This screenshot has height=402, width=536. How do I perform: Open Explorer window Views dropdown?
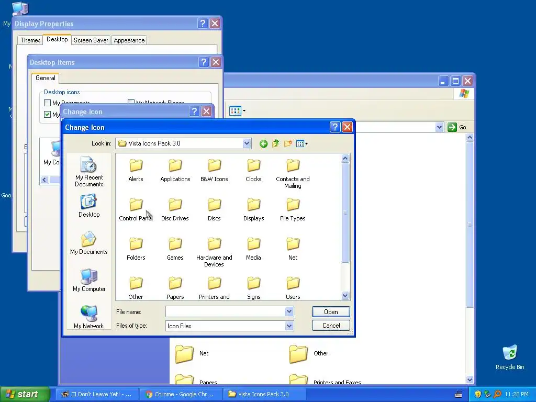pos(237,111)
